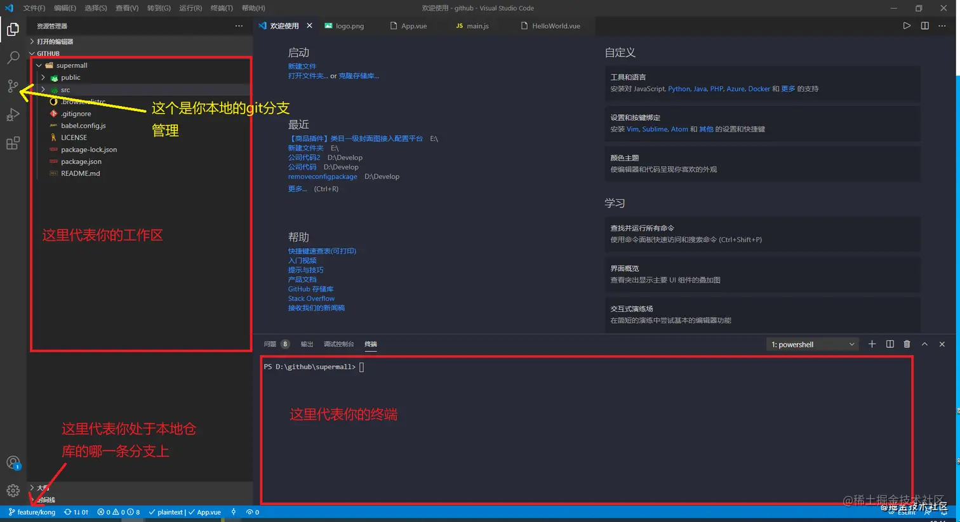Open recent item removeconfigpackage
Viewport: 960px width, 522px height.
click(323, 177)
